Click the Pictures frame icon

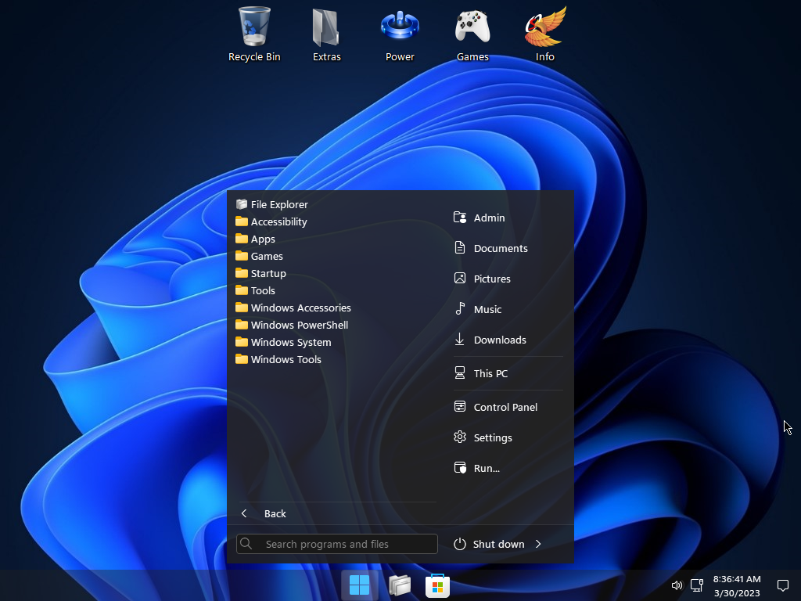(x=460, y=279)
